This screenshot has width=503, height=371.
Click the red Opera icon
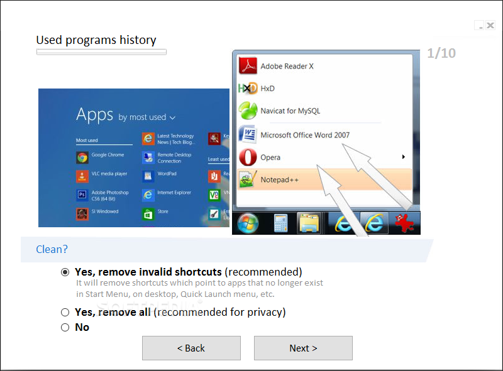(248, 157)
